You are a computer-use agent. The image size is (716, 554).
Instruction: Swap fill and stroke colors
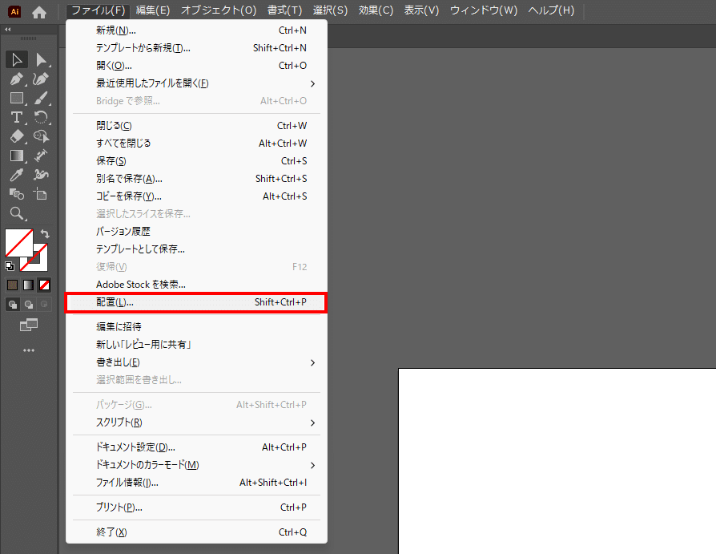[45, 233]
